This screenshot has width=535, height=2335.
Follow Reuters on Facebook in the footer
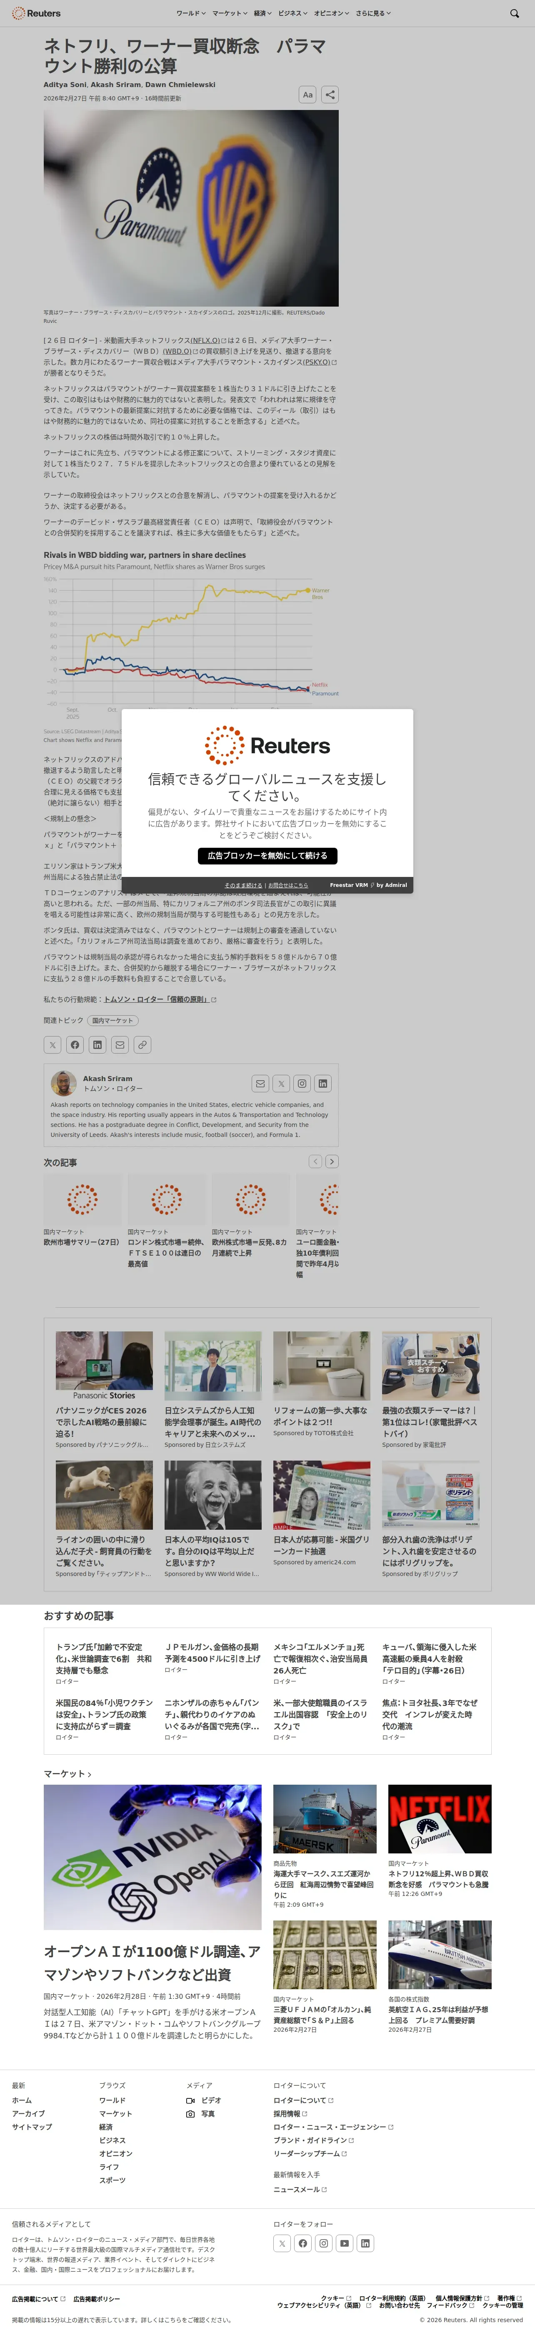tap(303, 2243)
